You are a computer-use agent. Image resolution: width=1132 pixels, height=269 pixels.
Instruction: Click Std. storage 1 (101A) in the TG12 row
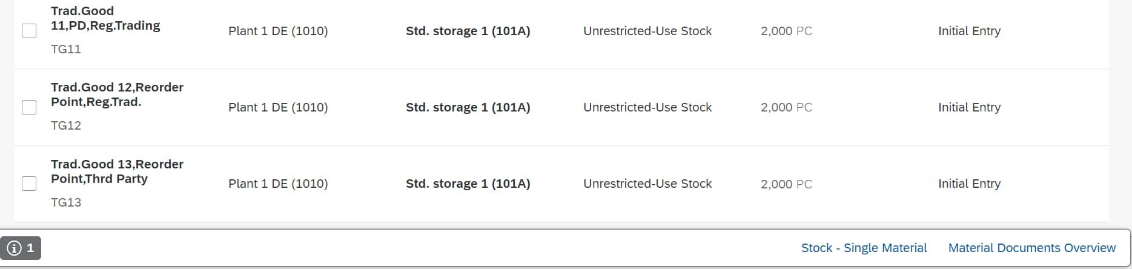tap(468, 107)
